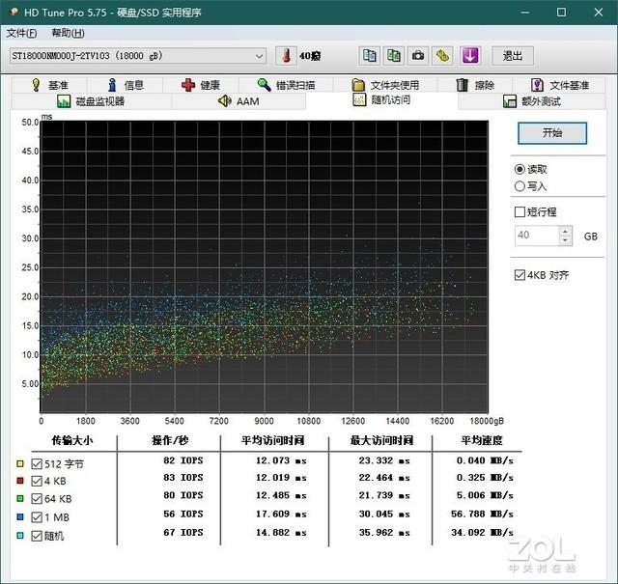Screen dimensions: 618x584
Task: Enable the 短行程 short stroke checkbox
Action: pyautogui.click(x=520, y=212)
